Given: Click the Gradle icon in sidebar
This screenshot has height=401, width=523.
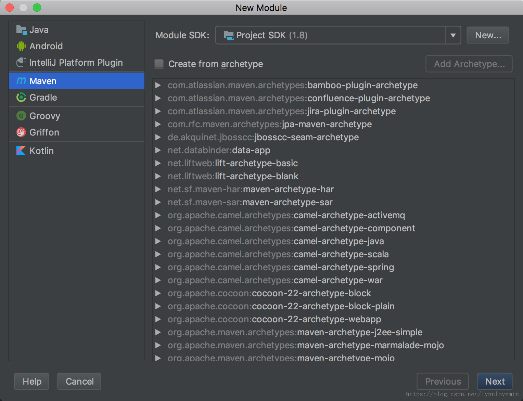Looking at the screenshot, I should (x=21, y=97).
